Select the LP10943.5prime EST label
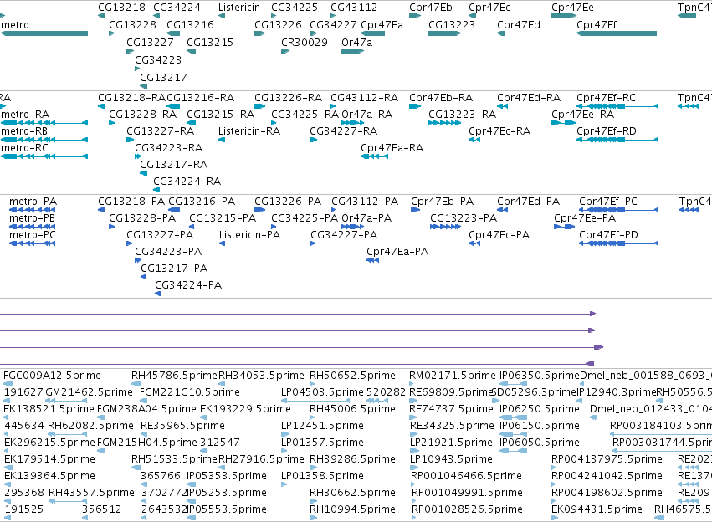Viewport: 712px width, 522px height. (451, 459)
